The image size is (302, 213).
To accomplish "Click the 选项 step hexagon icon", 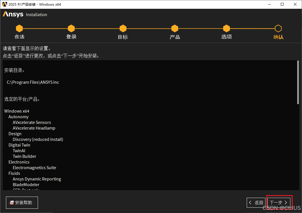I will (227, 28).
